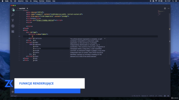Change language mode via HTML status item
The height and width of the screenshot is (100, 179).
[160, 96]
